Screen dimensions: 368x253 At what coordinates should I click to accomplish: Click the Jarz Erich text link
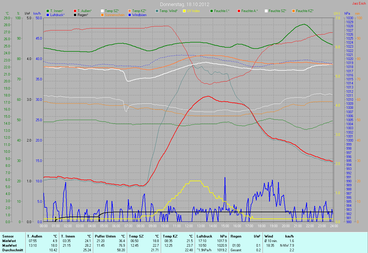click(x=359, y=3)
